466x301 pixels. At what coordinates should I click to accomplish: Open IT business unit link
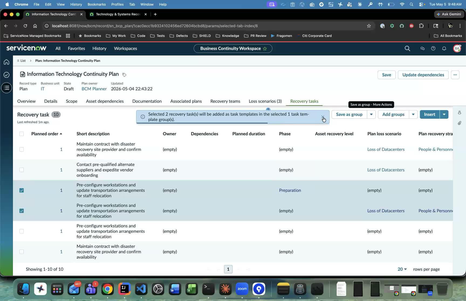43,89
